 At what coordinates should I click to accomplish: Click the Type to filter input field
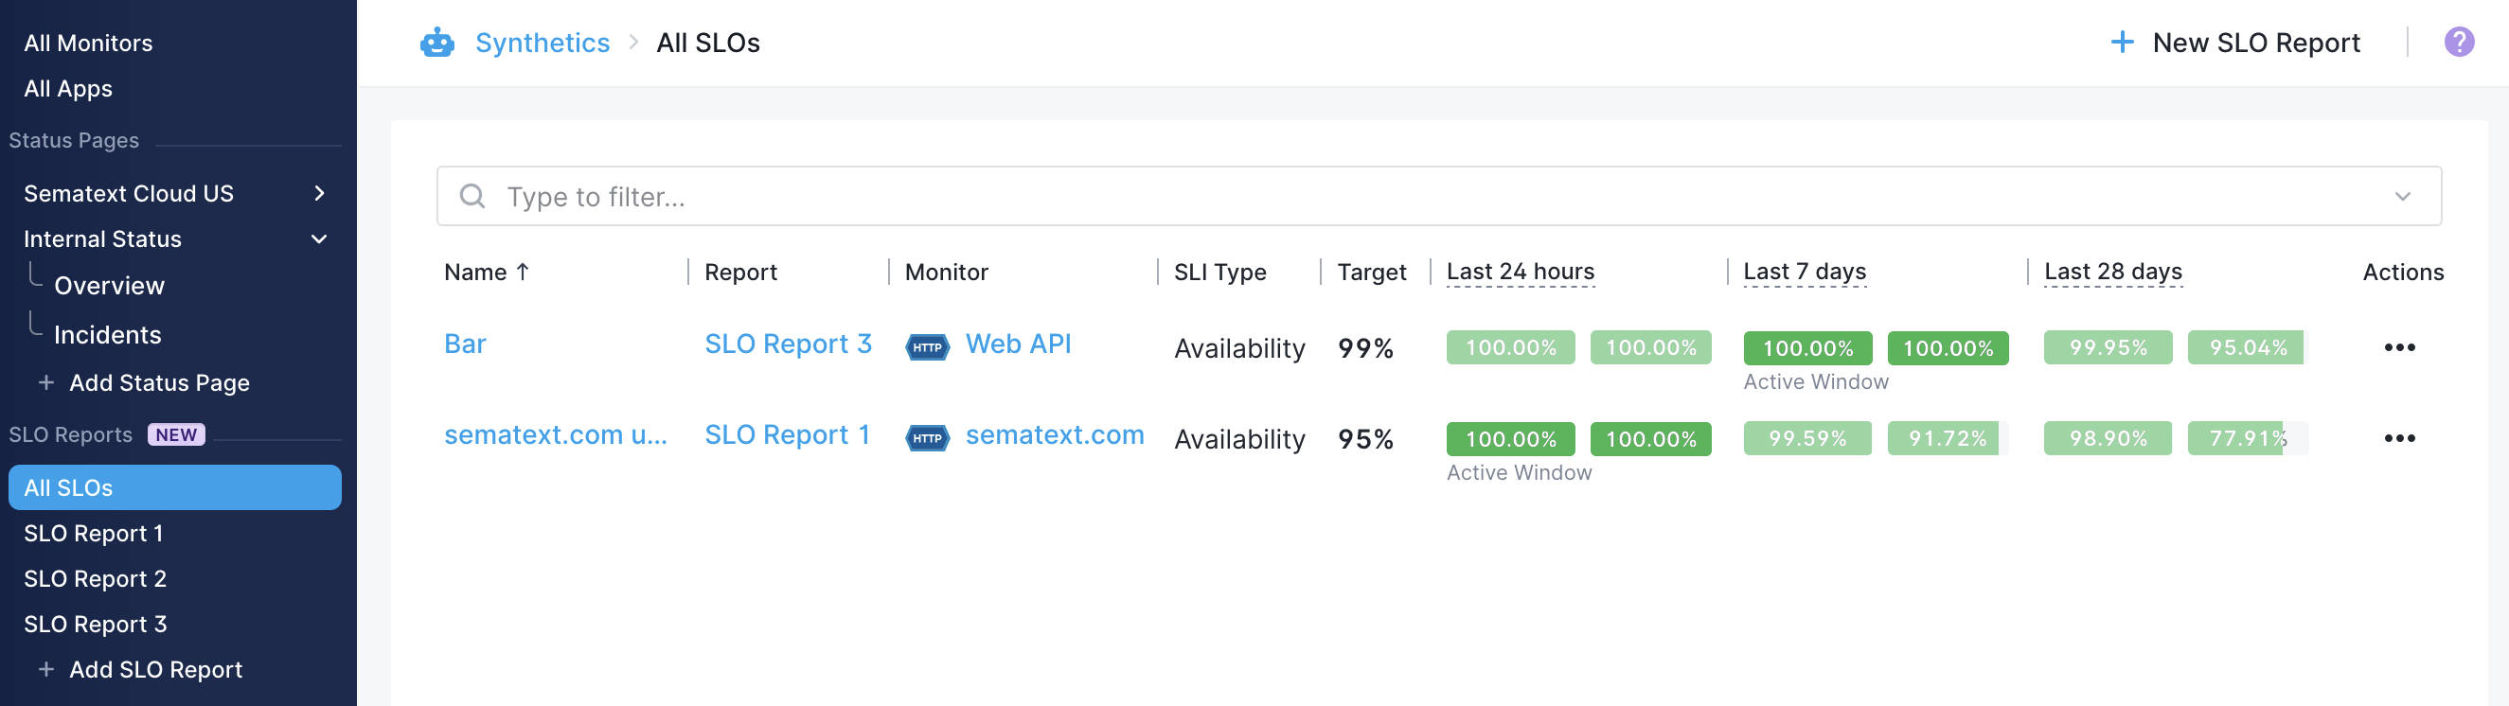[1437, 196]
